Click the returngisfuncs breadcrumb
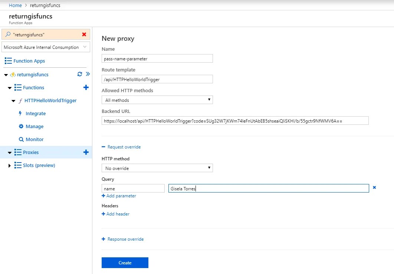Viewport: 394px width, 274px height. [45, 5]
